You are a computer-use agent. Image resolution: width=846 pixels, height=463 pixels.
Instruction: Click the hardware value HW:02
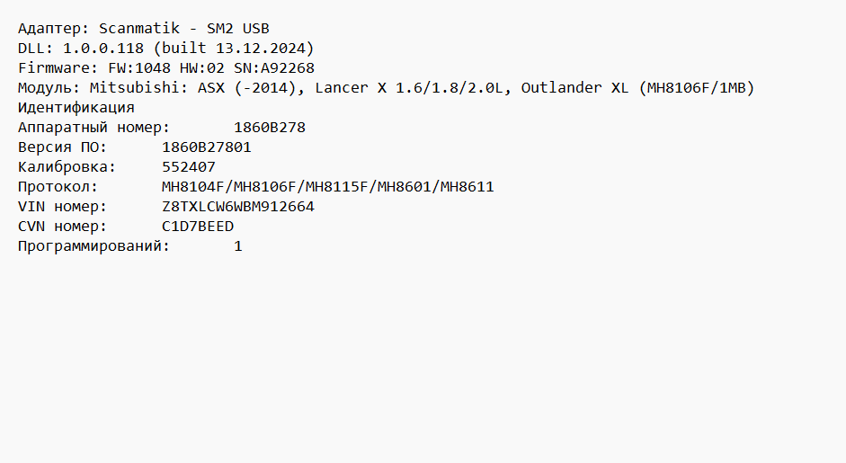(x=202, y=68)
